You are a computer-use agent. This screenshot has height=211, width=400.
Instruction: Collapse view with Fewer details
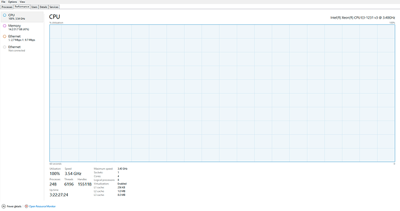(x=14, y=206)
